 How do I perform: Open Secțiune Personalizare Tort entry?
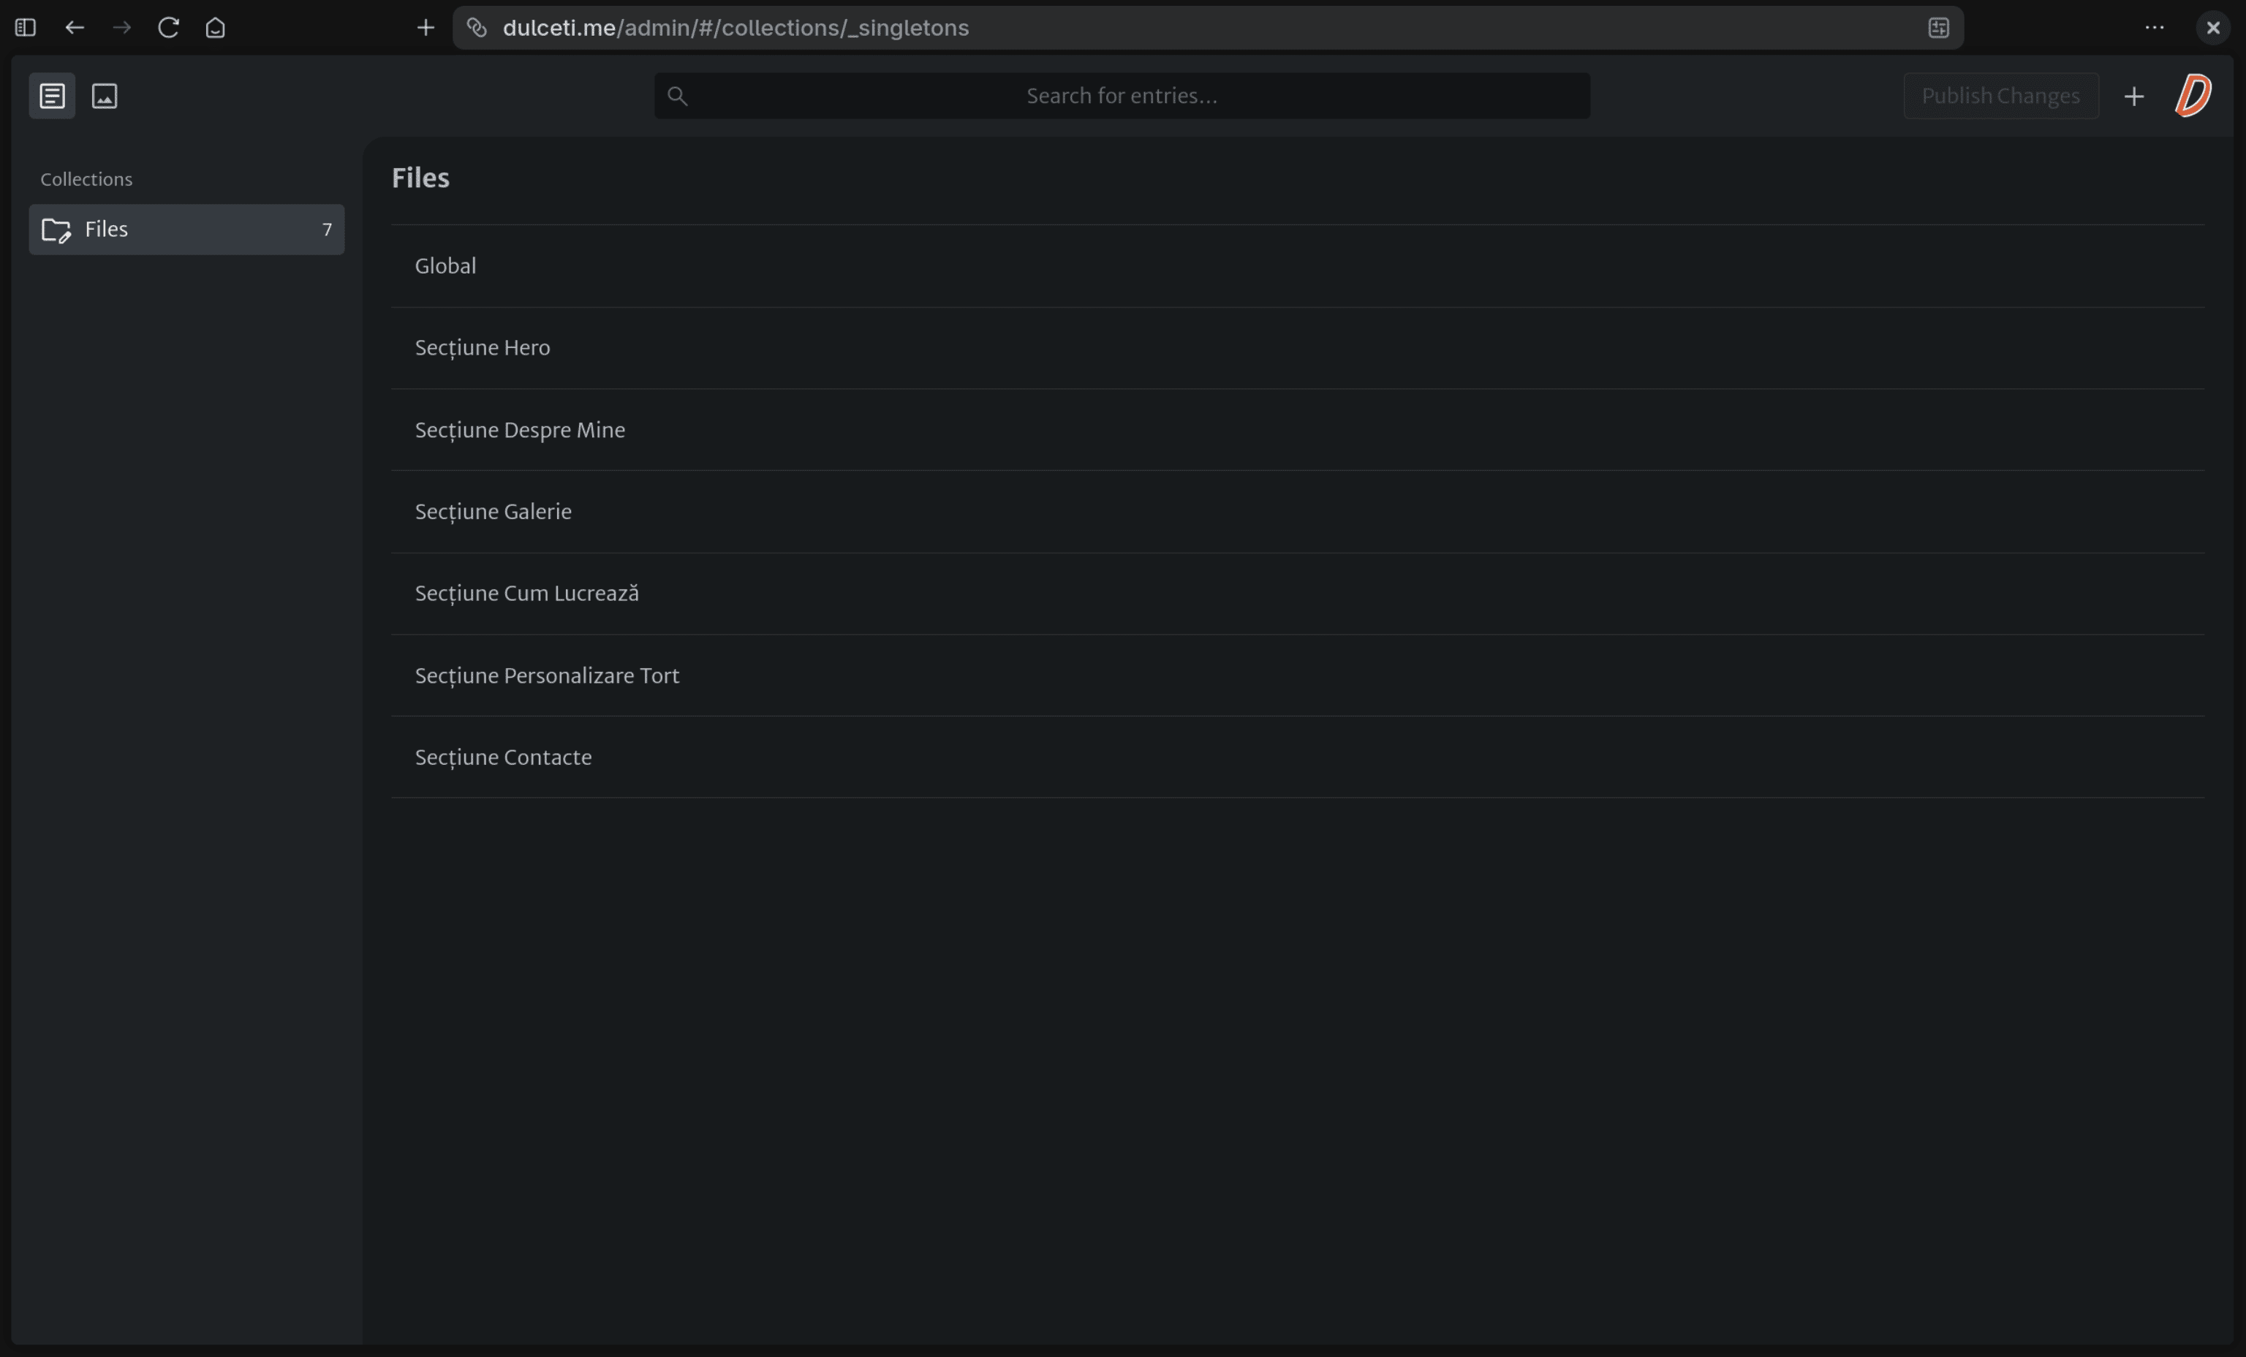tap(547, 676)
